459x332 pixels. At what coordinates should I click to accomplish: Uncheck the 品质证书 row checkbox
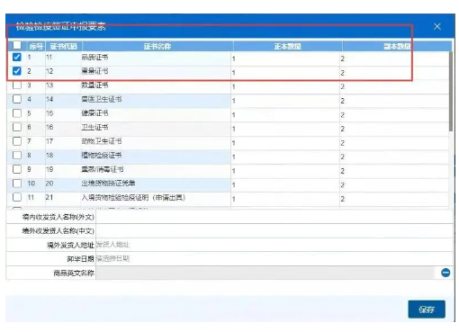pyautogui.click(x=17, y=57)
